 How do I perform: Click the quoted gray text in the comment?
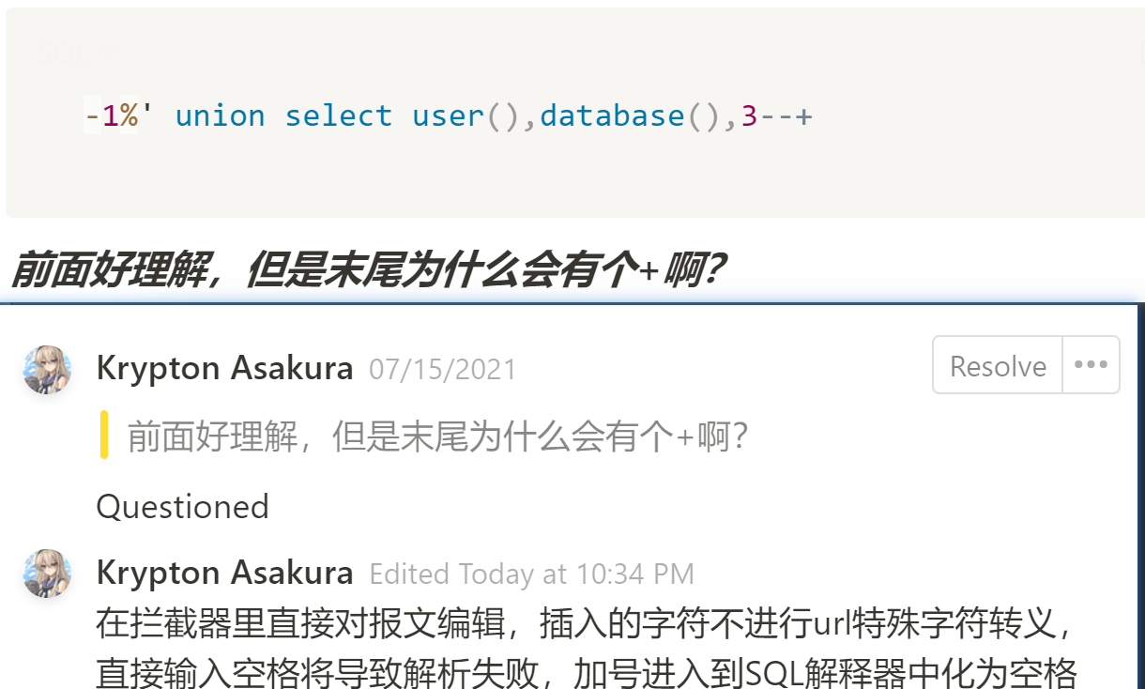(x=437, y=436)
